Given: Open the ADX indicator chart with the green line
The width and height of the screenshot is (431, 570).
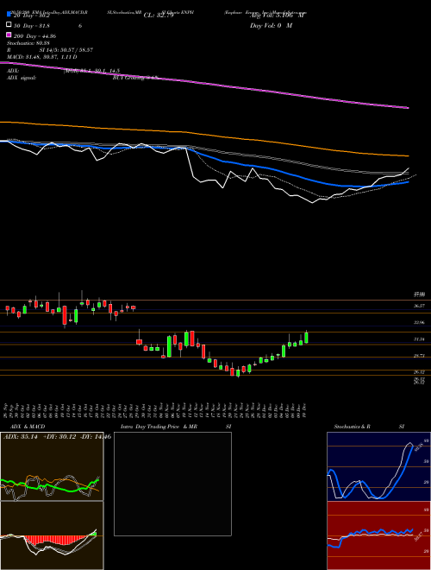Looking at the screenshot, I should (x=52, y=466).
